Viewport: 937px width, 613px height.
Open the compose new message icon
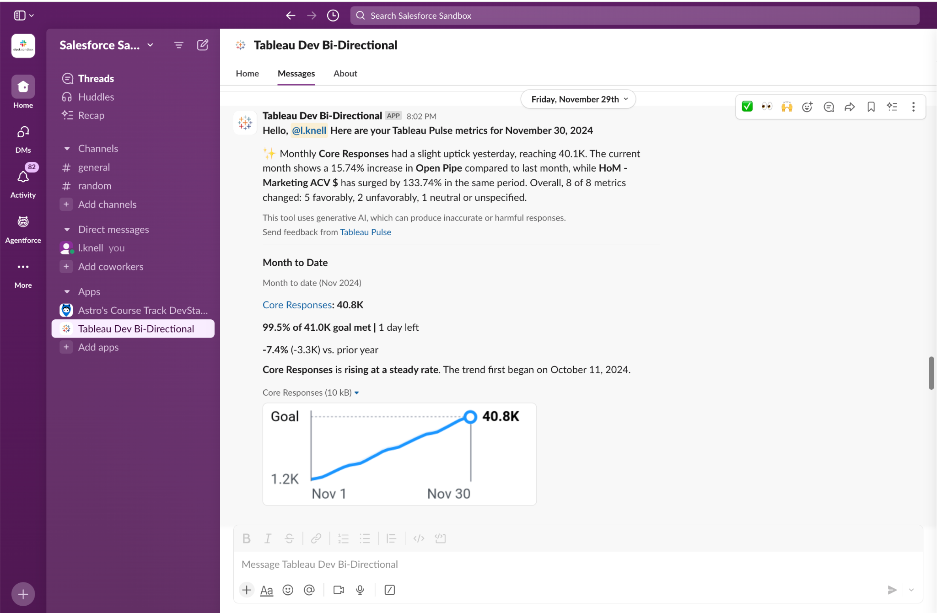click(203, 45)
